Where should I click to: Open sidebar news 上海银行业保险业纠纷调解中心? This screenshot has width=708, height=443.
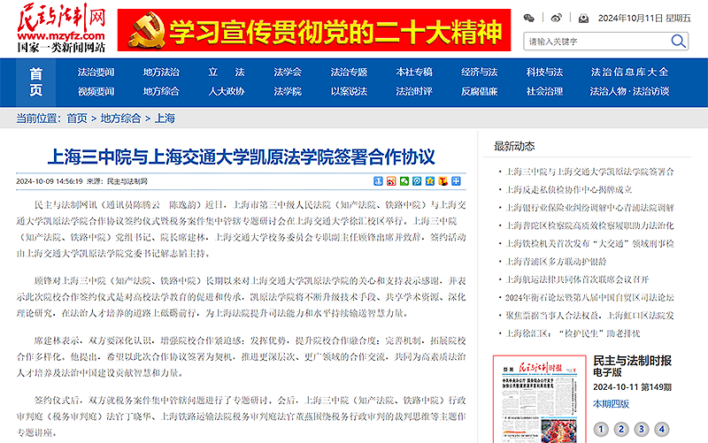point(589,208)
